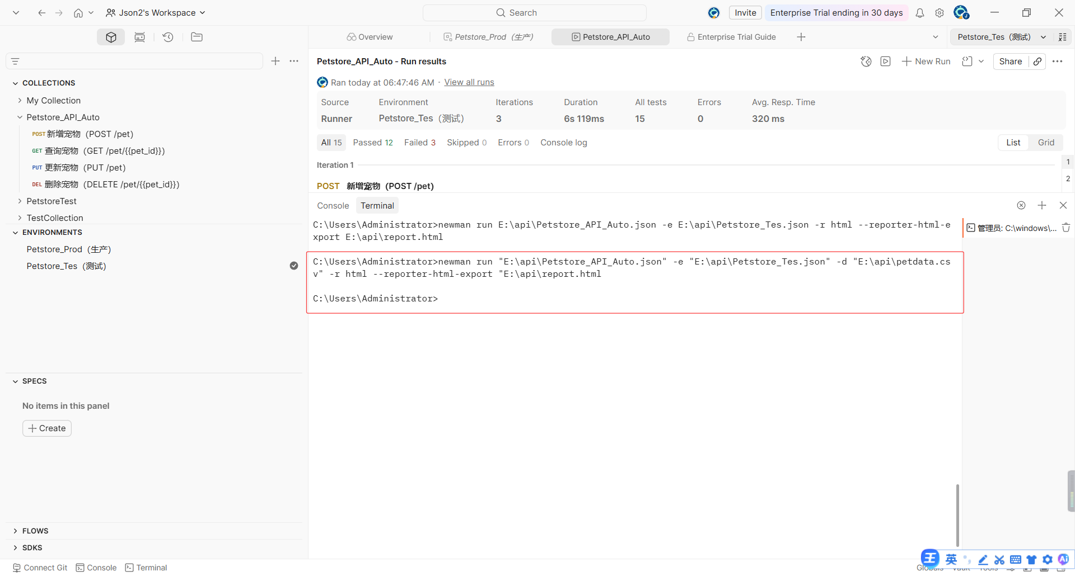Switch to the Overview tab
The width and height of the screenshot is (1075, 576).
coord(370,37)
